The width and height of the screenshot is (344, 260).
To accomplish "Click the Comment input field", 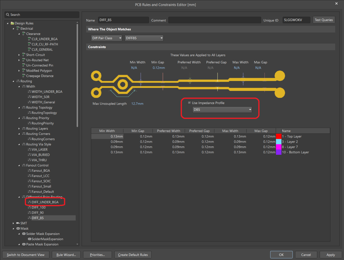I will click(x=214, y=20).
